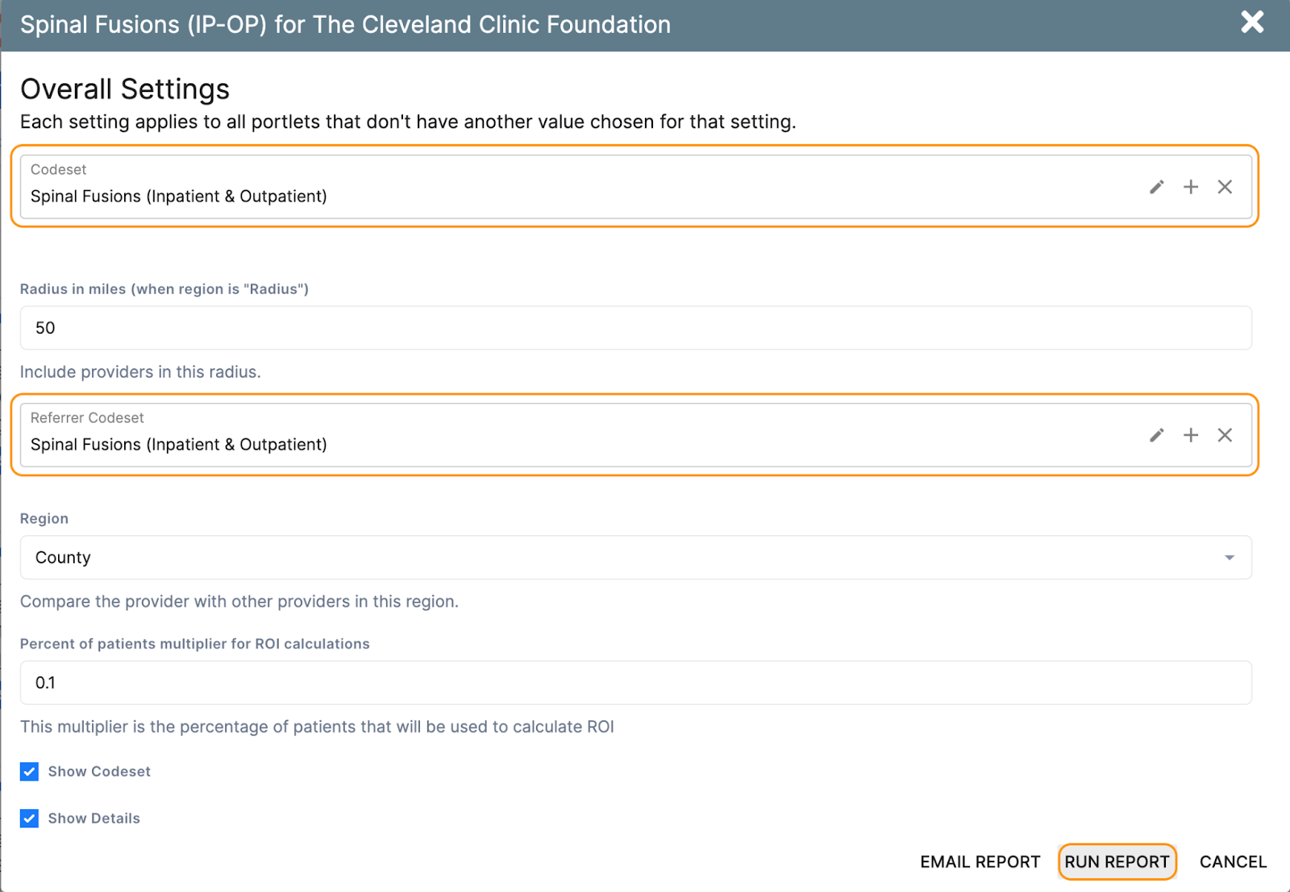Add a new Codeset with plus icon
Image resolution: width=1290 pixels, height=892 pixels.
pos(1191,187)
